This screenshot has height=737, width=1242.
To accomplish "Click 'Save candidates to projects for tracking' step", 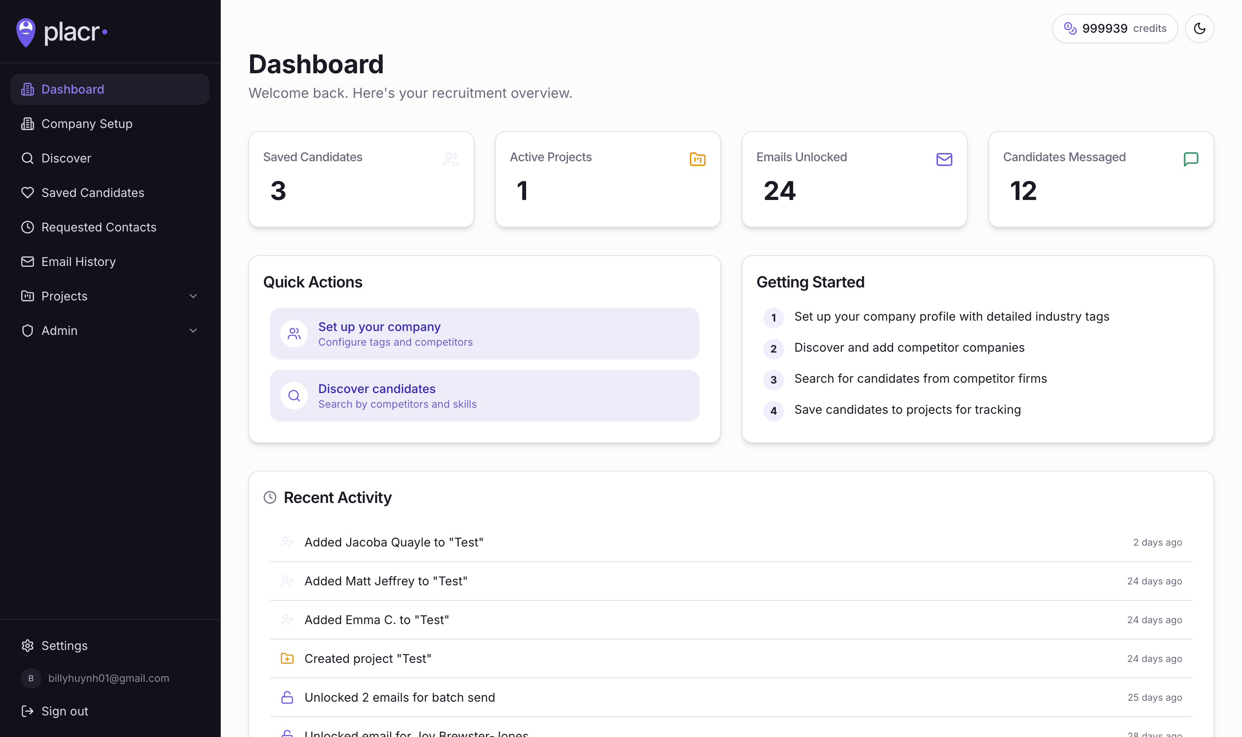I will point(907,410).
